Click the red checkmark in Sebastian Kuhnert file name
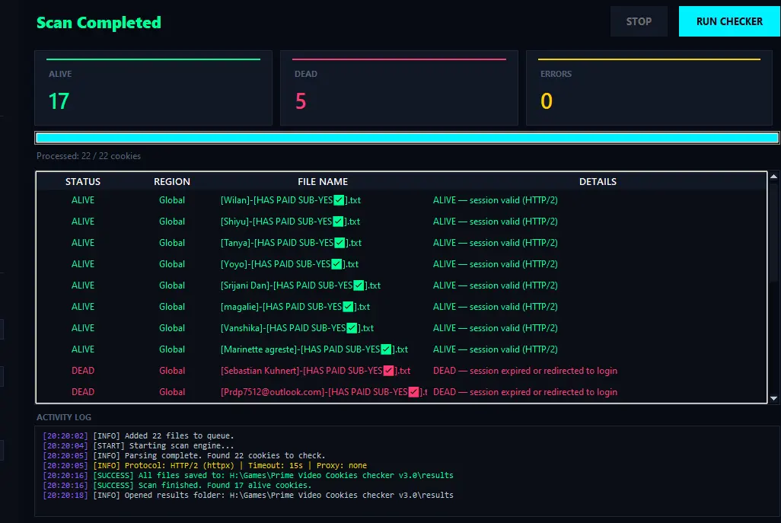Screen dimensions: 781x523 tap(388, 371)
